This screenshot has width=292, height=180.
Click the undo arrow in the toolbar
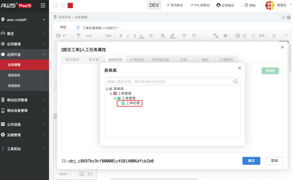pos(65,36)
